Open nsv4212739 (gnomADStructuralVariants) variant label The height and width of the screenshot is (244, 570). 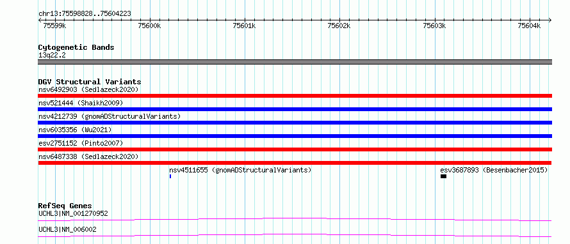pyautogui.click(x=110, y=116)
